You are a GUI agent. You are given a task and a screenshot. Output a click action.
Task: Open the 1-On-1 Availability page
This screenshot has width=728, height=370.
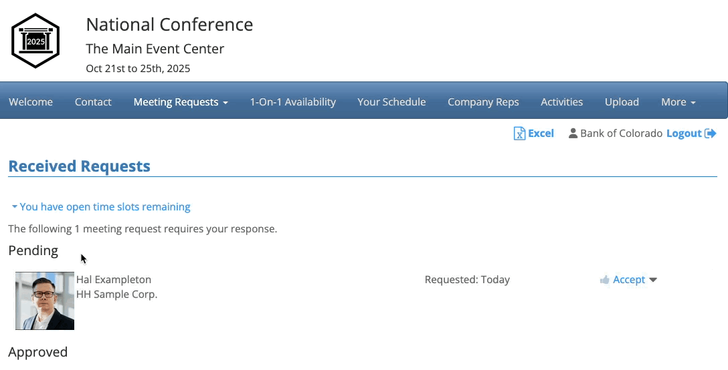coord(292,102)
